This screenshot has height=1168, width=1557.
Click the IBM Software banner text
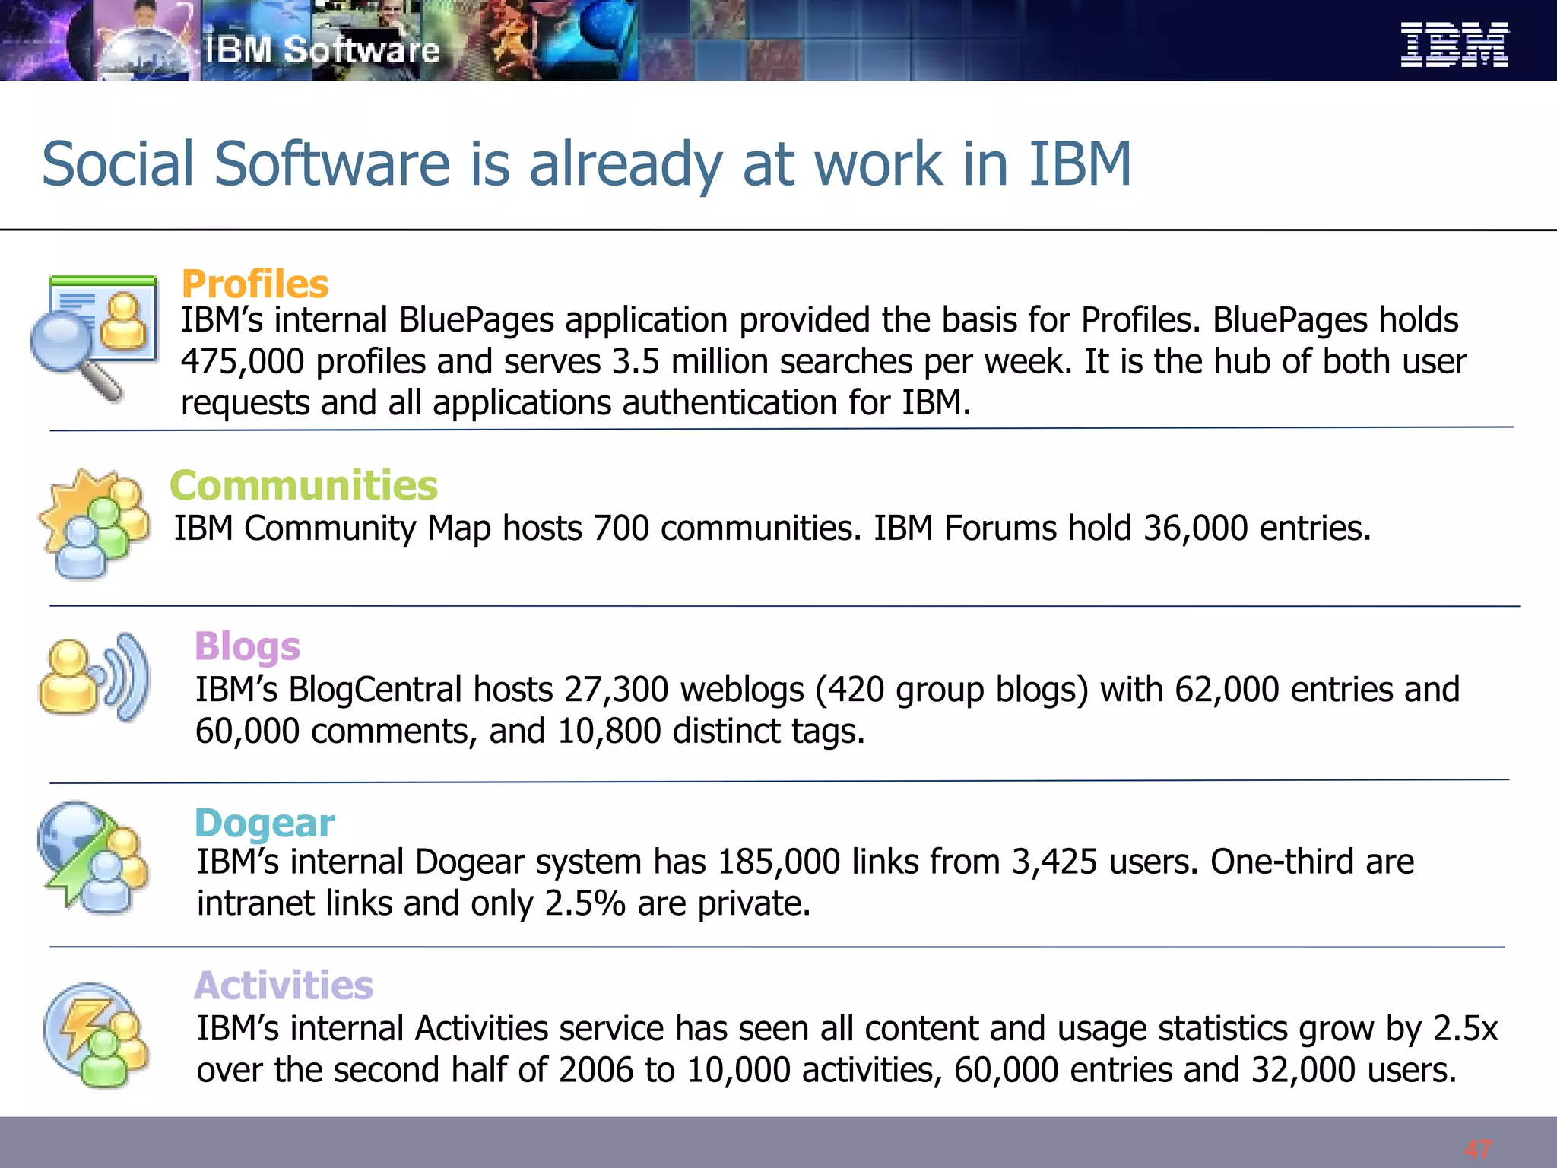coord(322,50)
